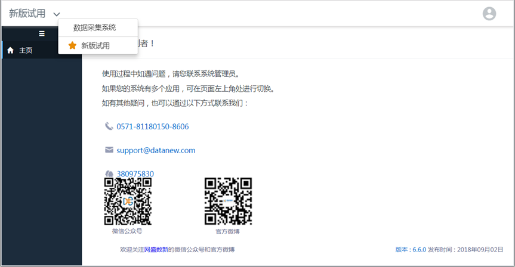This screenshot has width=515, height=267.
Task: Click the phone icon next to number
Action: click(109, 126)
